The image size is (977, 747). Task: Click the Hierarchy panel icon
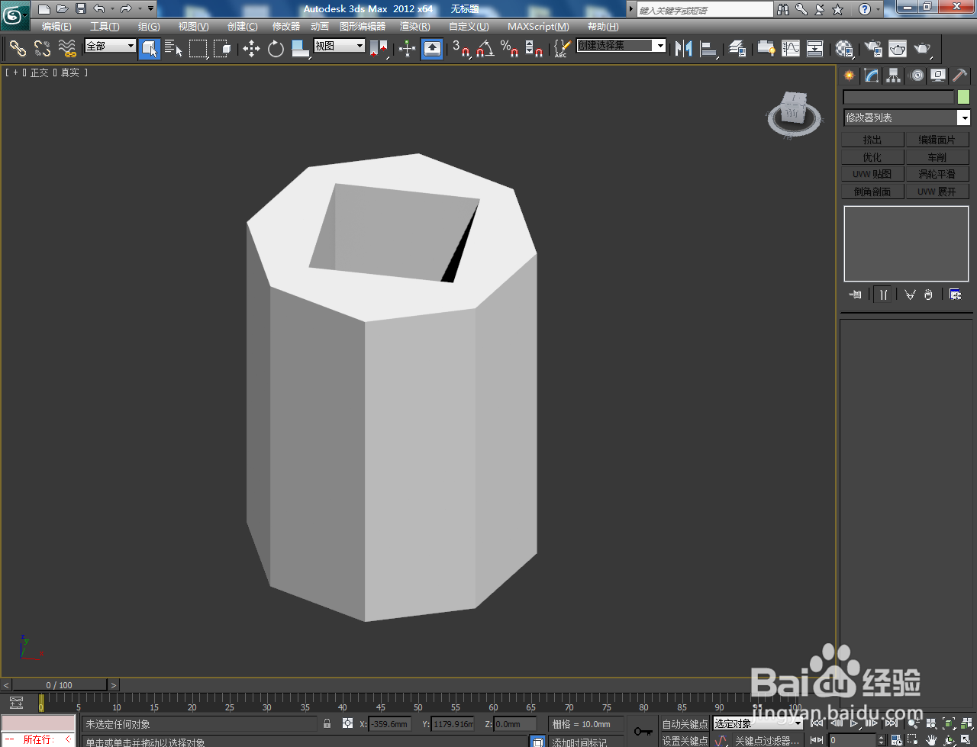893,76
